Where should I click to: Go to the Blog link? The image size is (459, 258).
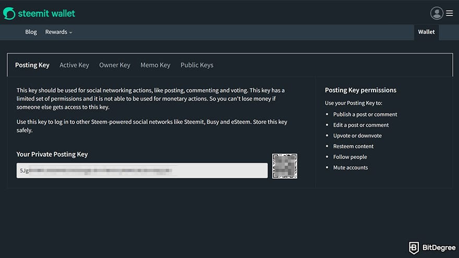[x=31, y=32]
